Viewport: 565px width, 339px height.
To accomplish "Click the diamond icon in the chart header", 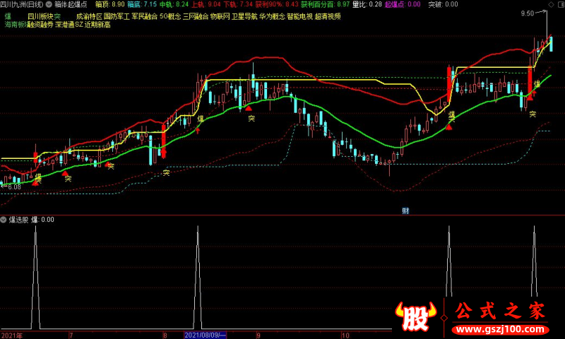I will coord(551,4).
